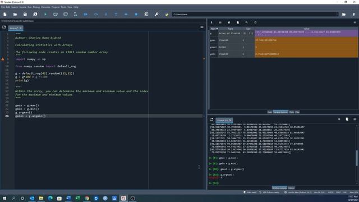Open the Debug menu
Viewport: 359px width, 202px height.
click(36, 7)
